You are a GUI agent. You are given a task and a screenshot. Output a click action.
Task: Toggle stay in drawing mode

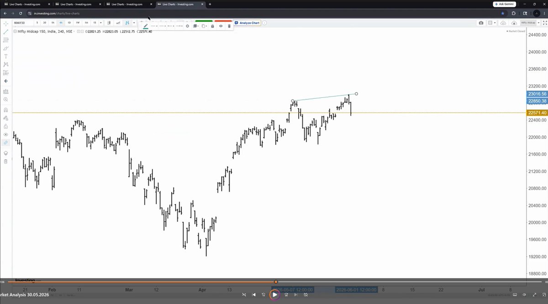coord(5,118)
